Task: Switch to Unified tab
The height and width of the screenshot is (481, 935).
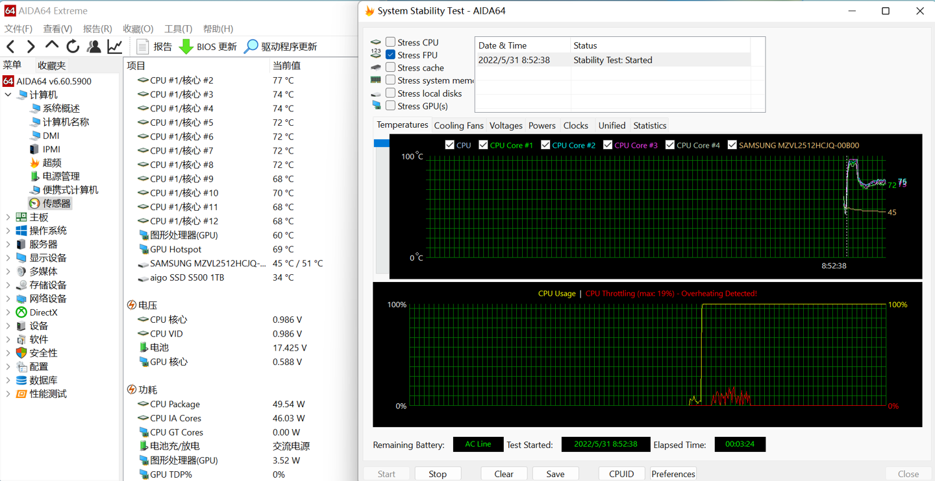Action: tap(612, 126)
